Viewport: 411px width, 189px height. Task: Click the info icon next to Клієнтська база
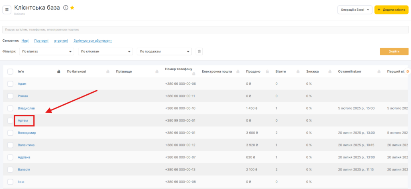pos(65,8)
